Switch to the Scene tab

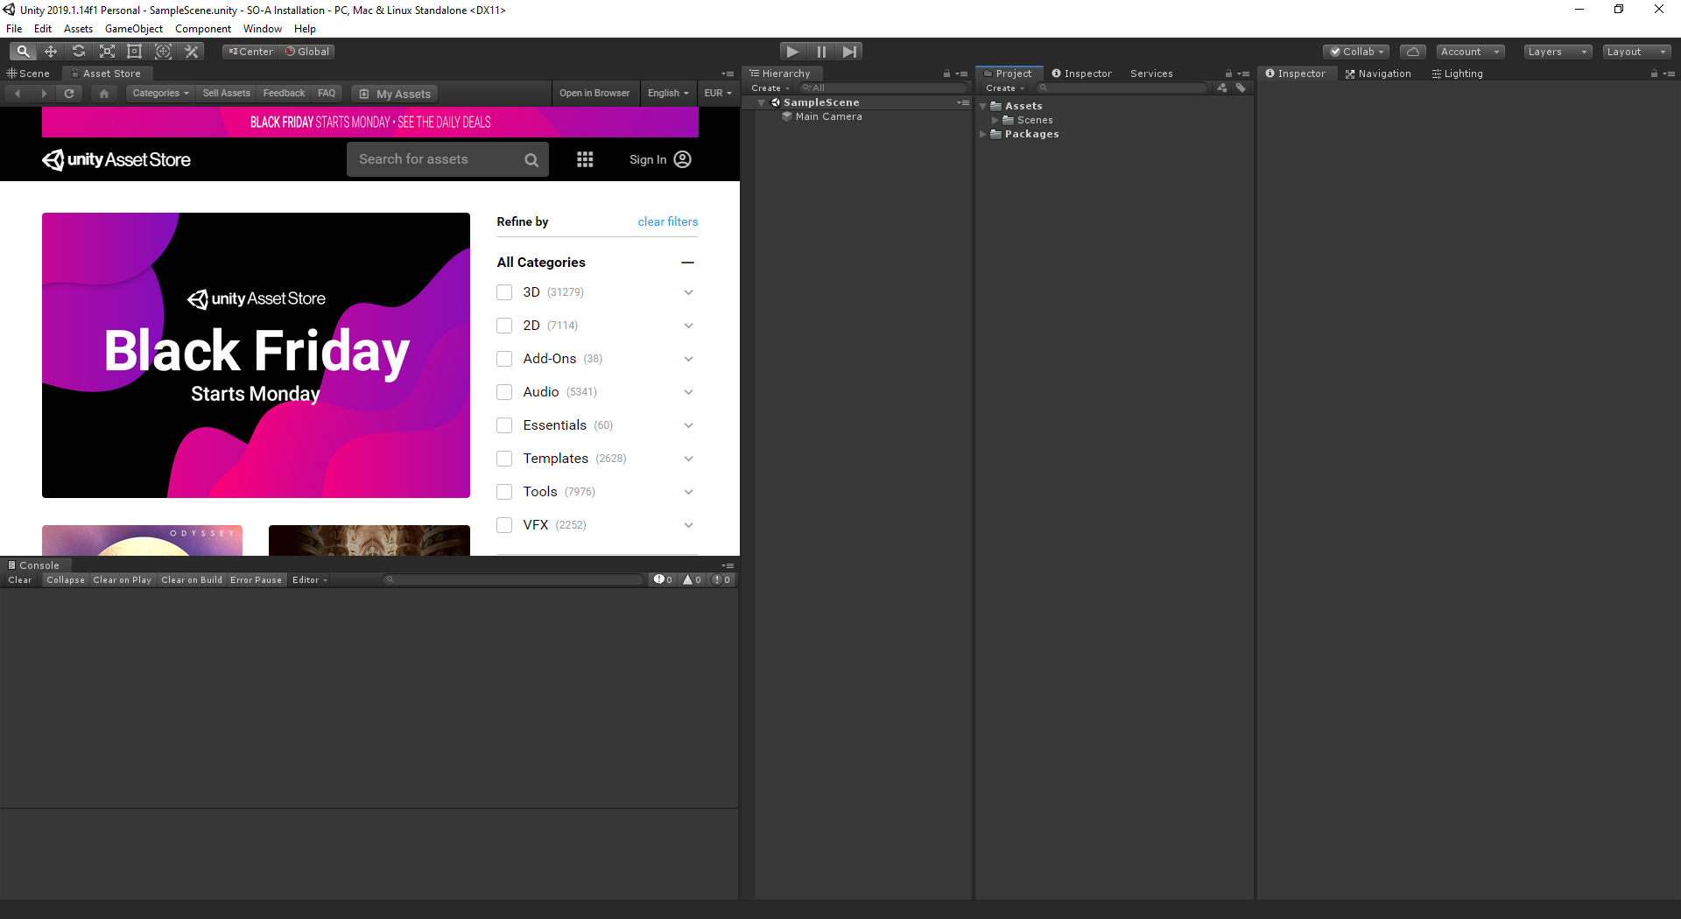(29, 74)
